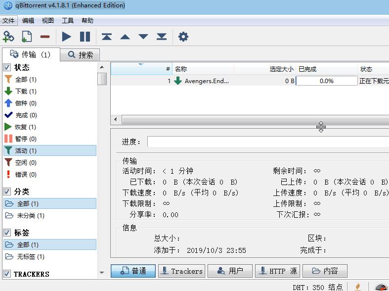The image size is (389, 291).
Task: Select the 完成 (0) status filter
Action: click(49, 115)
